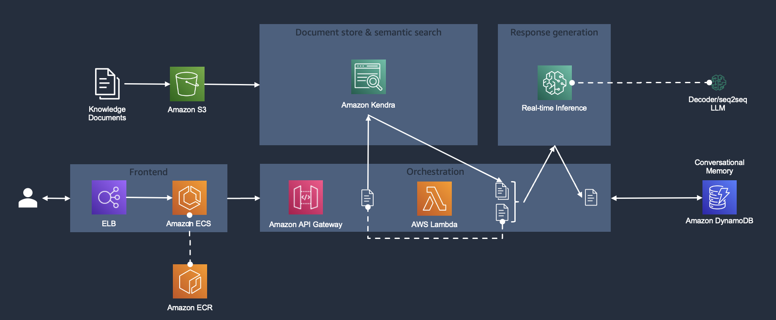Click the document icon beside API Gateway
Screen dimensions: 776x320
368,198
